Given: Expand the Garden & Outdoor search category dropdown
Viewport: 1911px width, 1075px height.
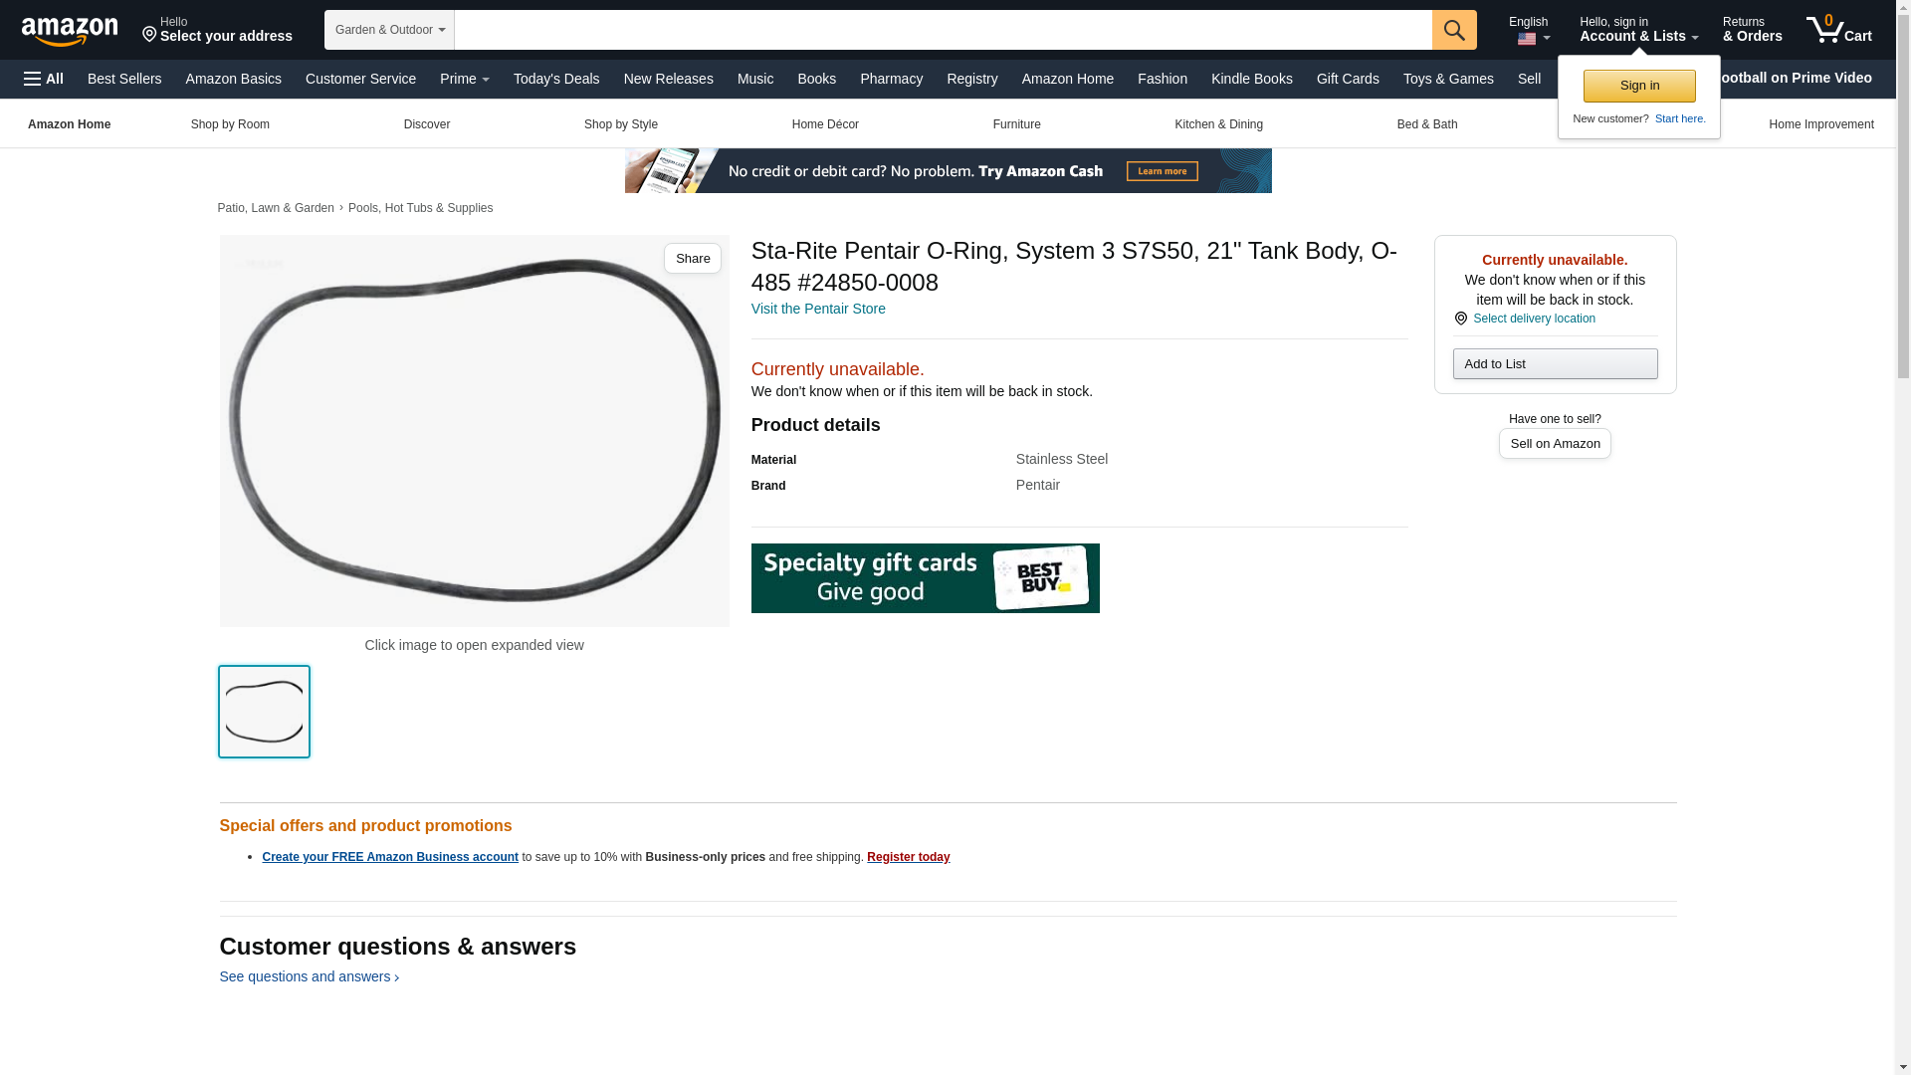Looking at the screenshot, I should (389, 30).
